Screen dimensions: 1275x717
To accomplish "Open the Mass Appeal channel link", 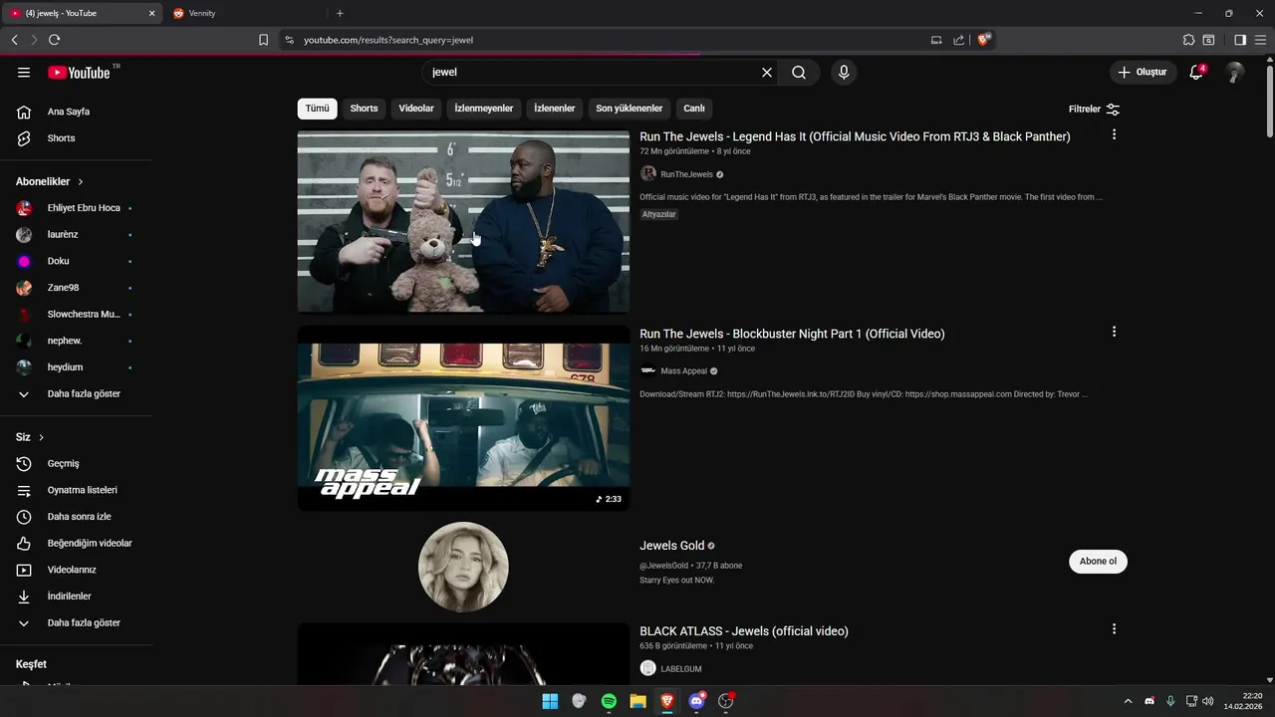I will tap(683, 371).
